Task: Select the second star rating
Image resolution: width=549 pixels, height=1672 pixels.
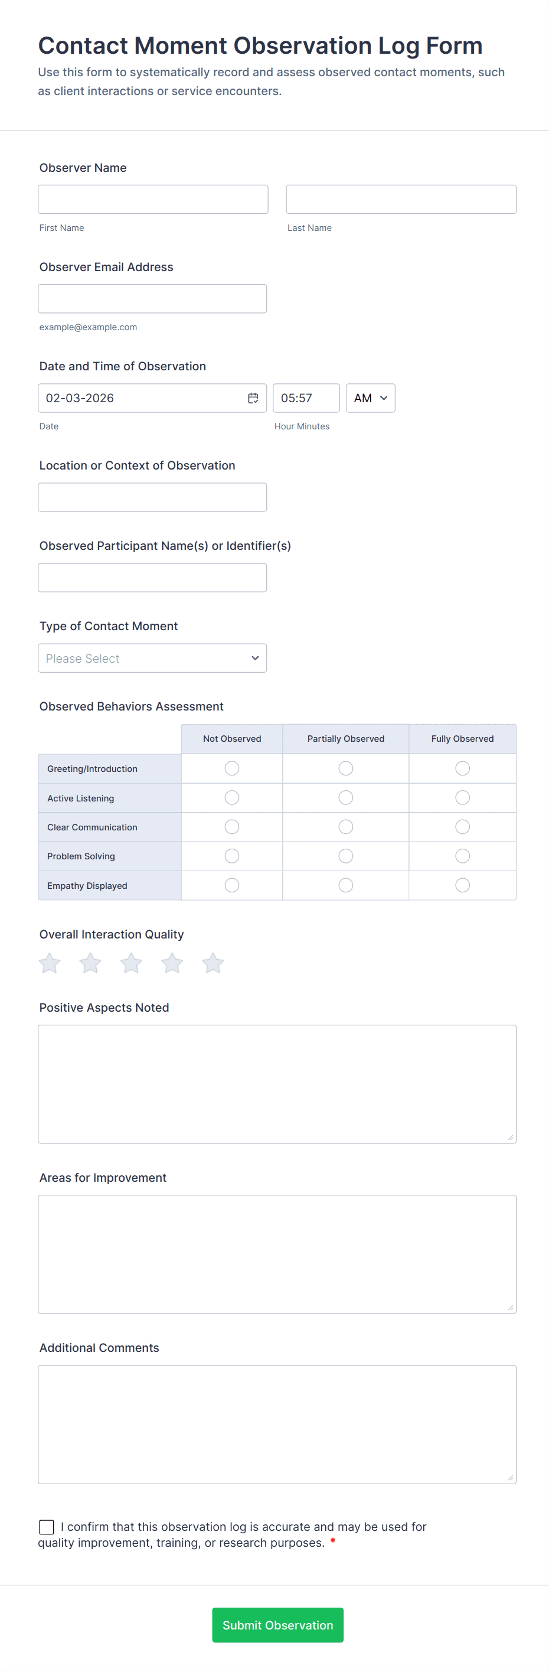Action: coord(90,963)
